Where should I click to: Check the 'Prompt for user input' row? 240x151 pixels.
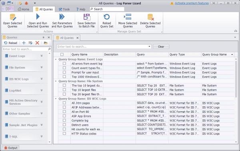coord(64,72)
